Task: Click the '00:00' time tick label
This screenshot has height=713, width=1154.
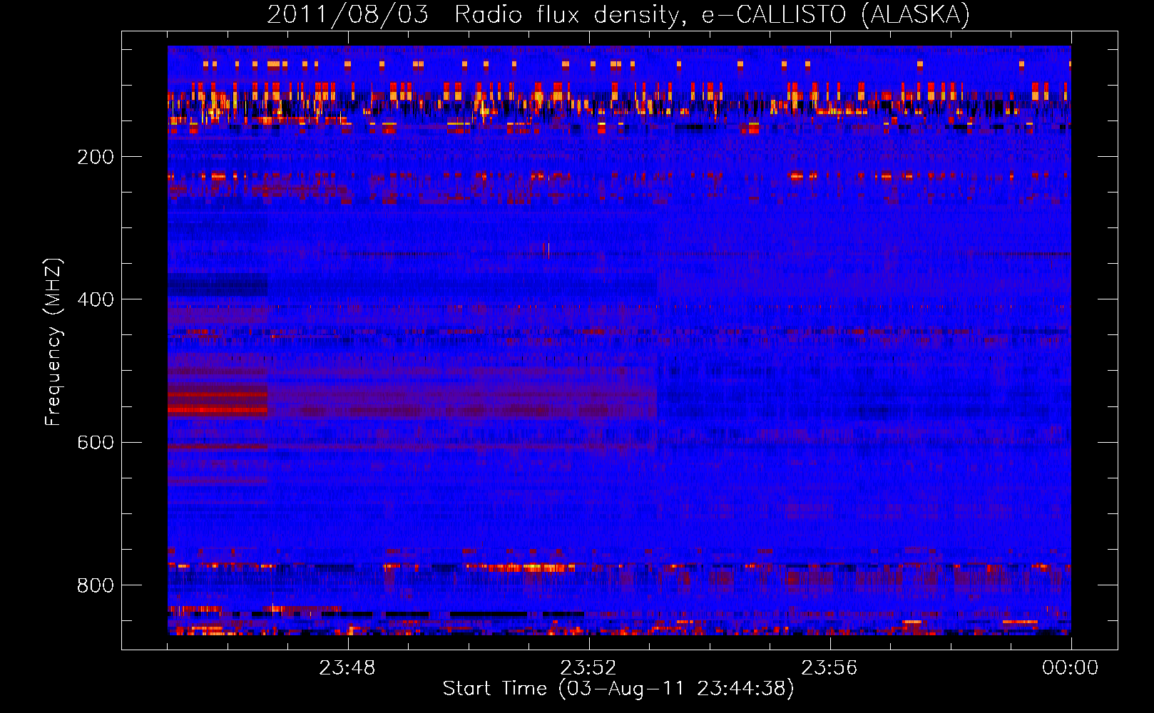Action: coord(1071,668)
